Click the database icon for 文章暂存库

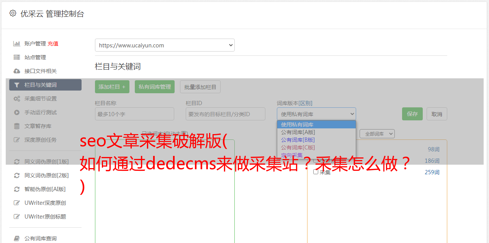tap(17, 126)
